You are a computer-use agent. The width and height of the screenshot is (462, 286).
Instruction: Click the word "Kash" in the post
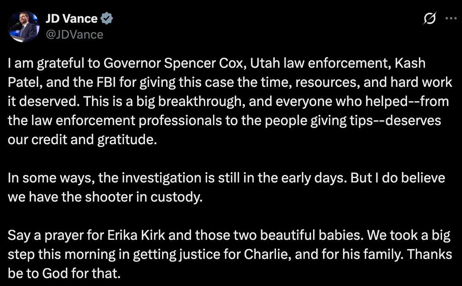(411, 63)
